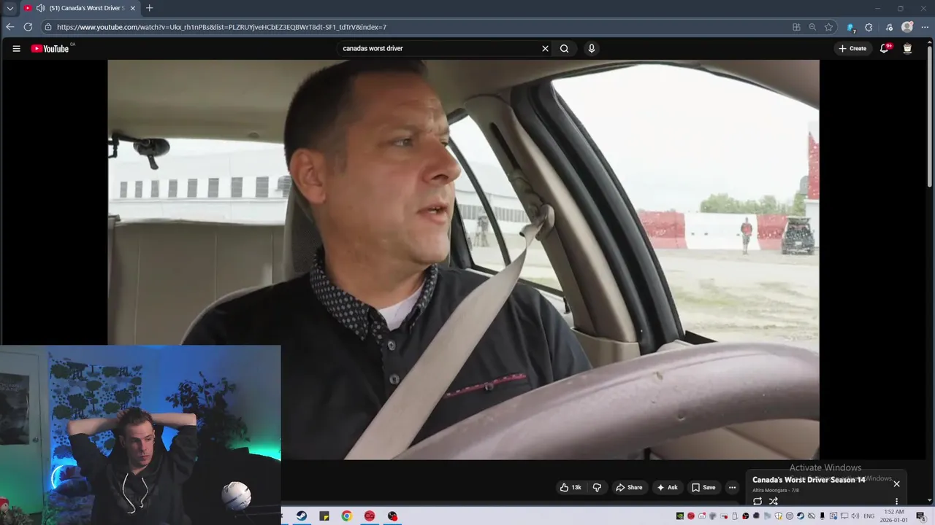Open a new browser tab
The height and width of the screenshot is (525, 935).
click(x=149, y=8)
